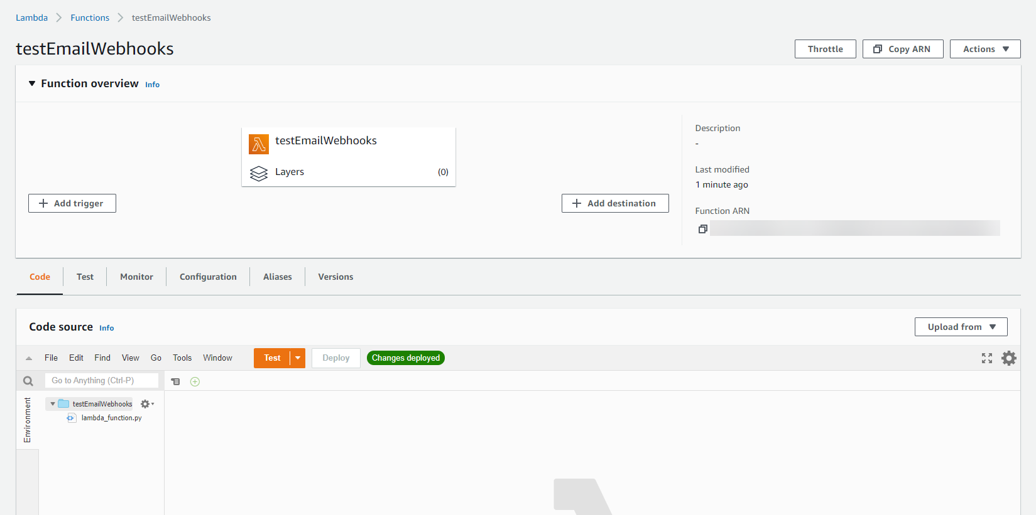Open the Configuration tab

pos(208,277)
